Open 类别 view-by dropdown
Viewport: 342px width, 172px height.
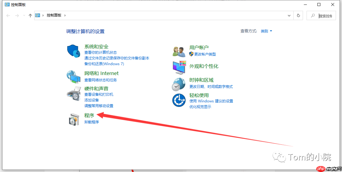tap(267, 31)
